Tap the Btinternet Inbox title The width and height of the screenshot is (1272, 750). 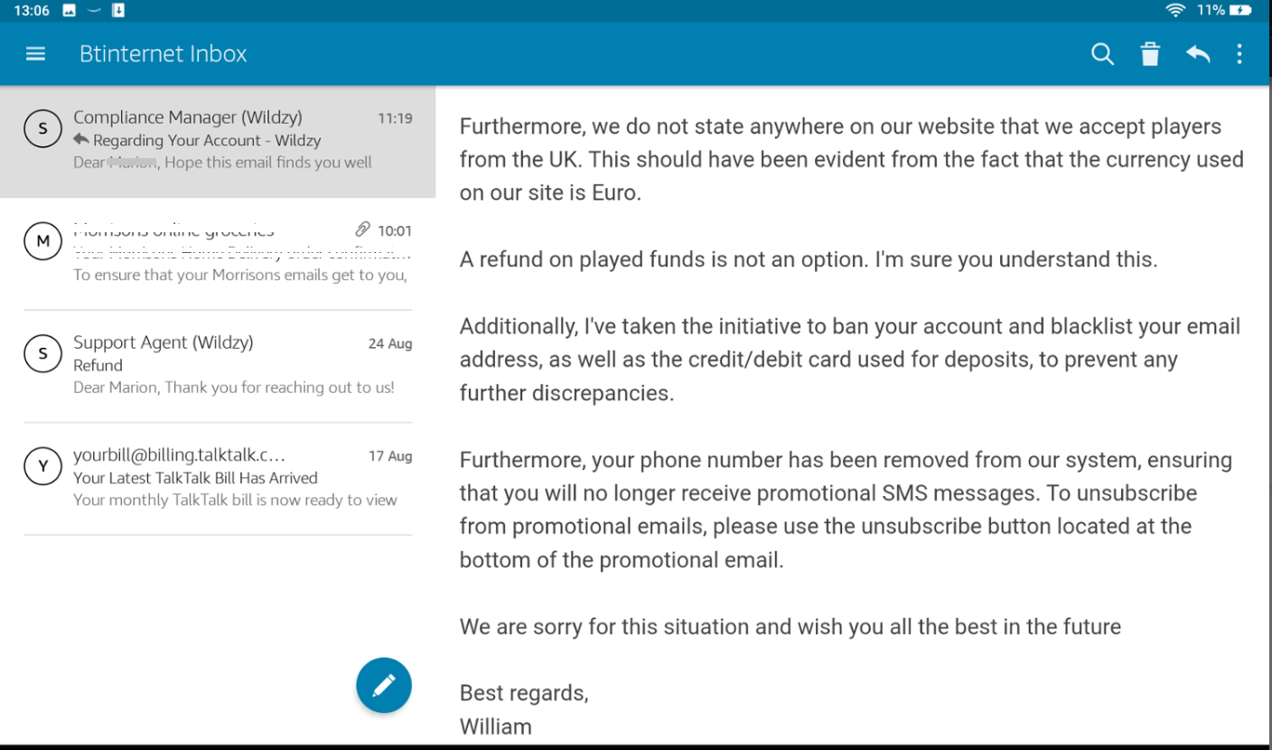pos(164,54)
